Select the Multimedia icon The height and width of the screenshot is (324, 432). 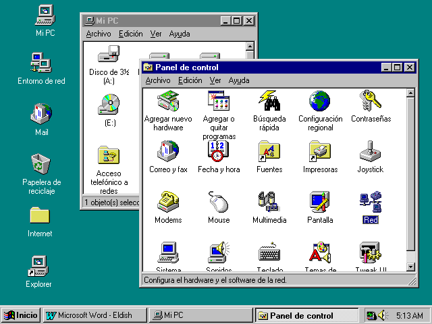[269, 202]
